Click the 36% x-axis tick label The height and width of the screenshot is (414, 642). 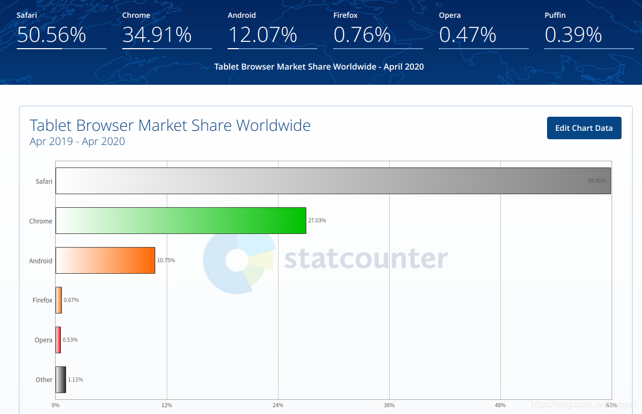389,405
